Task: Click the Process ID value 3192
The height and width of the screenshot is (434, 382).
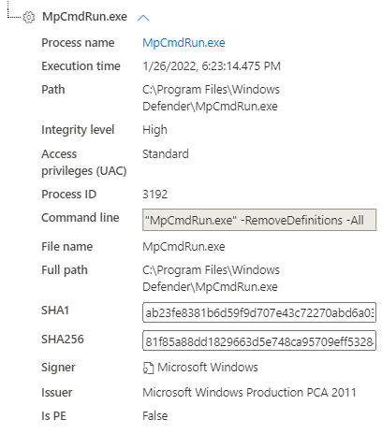Action: pyautogui.click(x=154, y=195)
